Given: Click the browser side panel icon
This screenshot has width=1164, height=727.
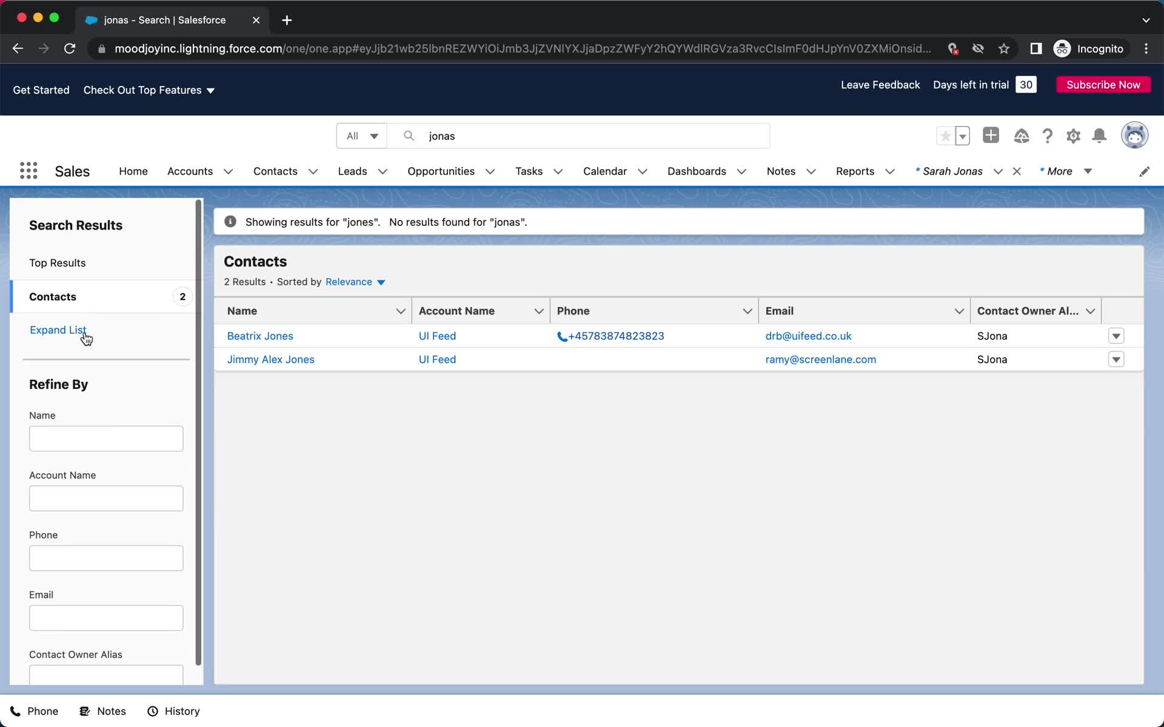Looking at the screenshot, I should (1035, 48).
